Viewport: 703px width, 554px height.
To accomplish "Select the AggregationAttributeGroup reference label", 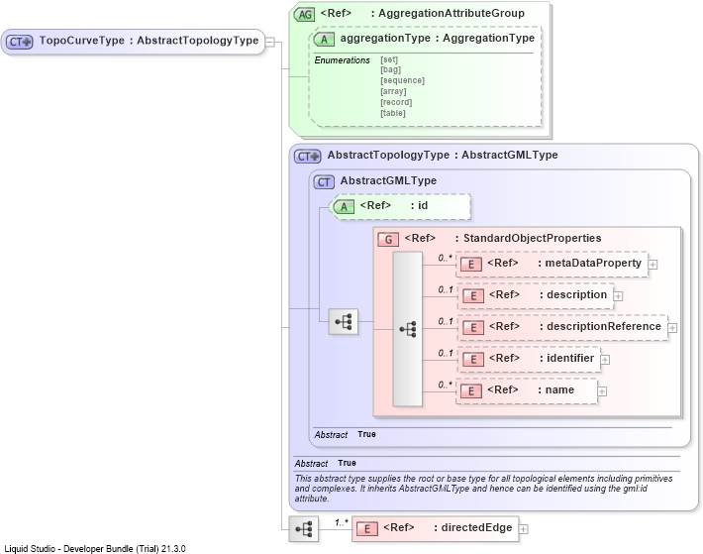I will click(x=423, y=14).
